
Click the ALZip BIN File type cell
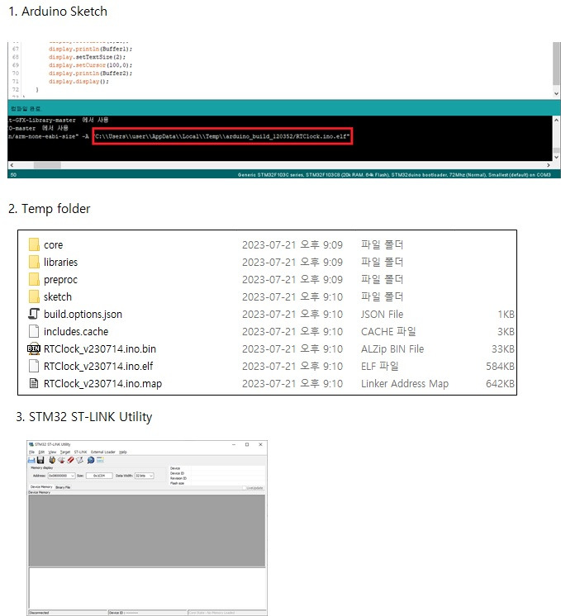tap(392, 348)
